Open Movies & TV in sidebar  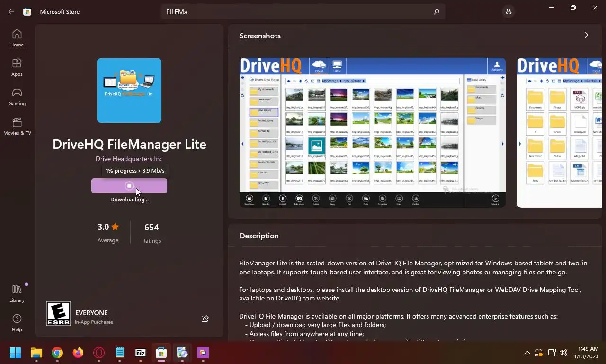(x=17, y=126)
